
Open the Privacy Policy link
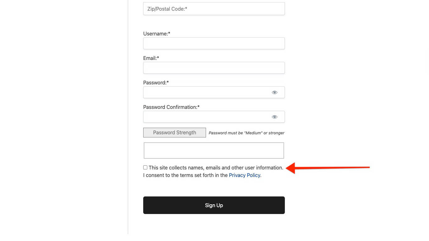point(244,175)
